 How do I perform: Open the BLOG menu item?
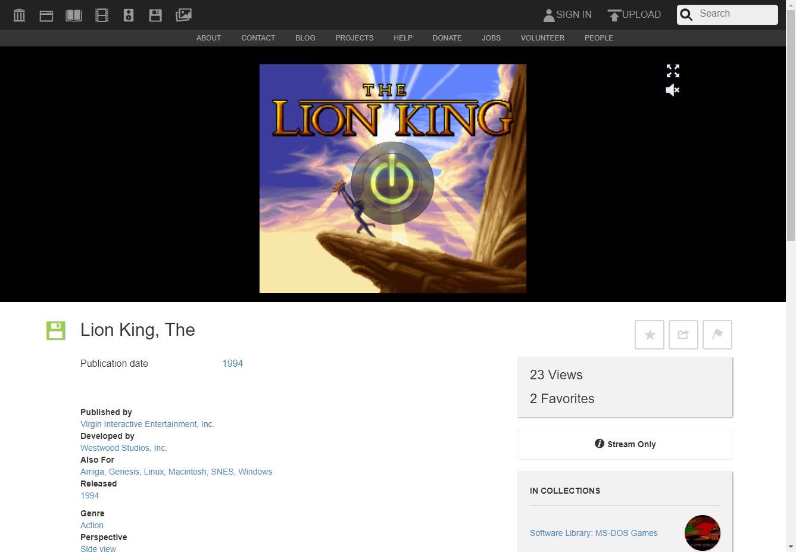[x=305, y=38]
